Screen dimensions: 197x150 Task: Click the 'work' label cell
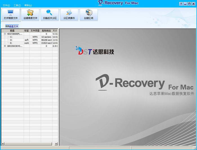[x=26, y=43]
